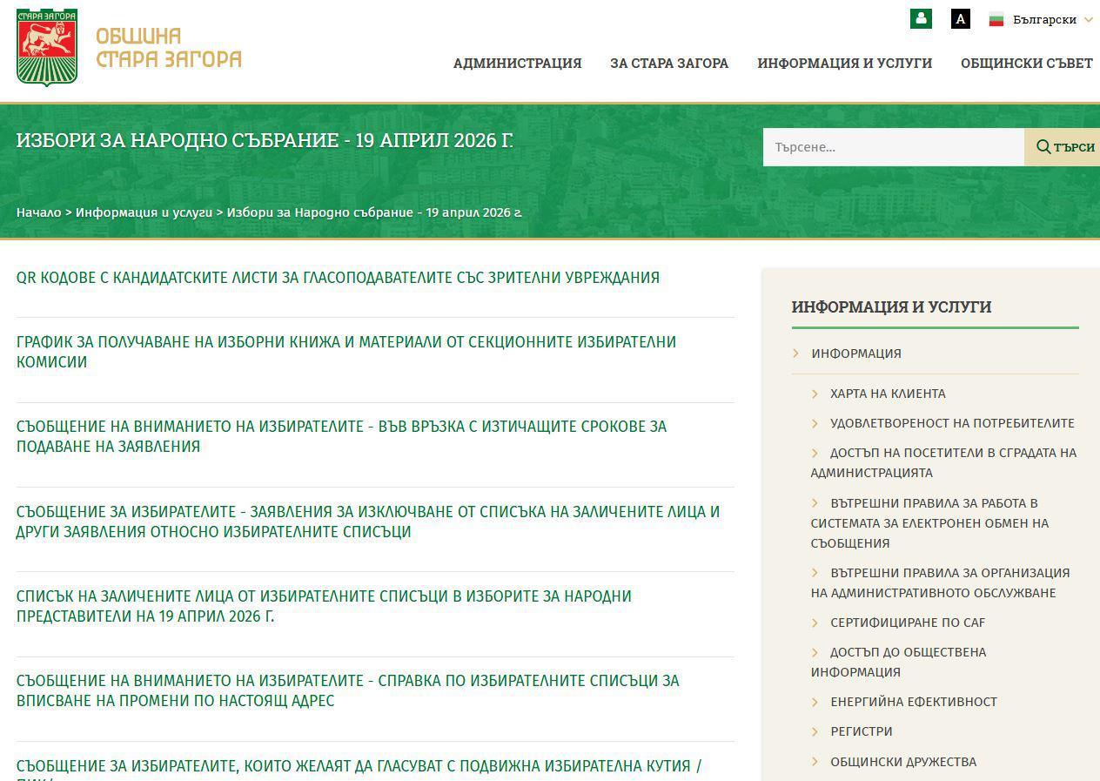Image resolution: width=1100 pixels, height=781 pixels.
Task: Click the Bulgarian flag icon next to language
Action: coord(996,18)
